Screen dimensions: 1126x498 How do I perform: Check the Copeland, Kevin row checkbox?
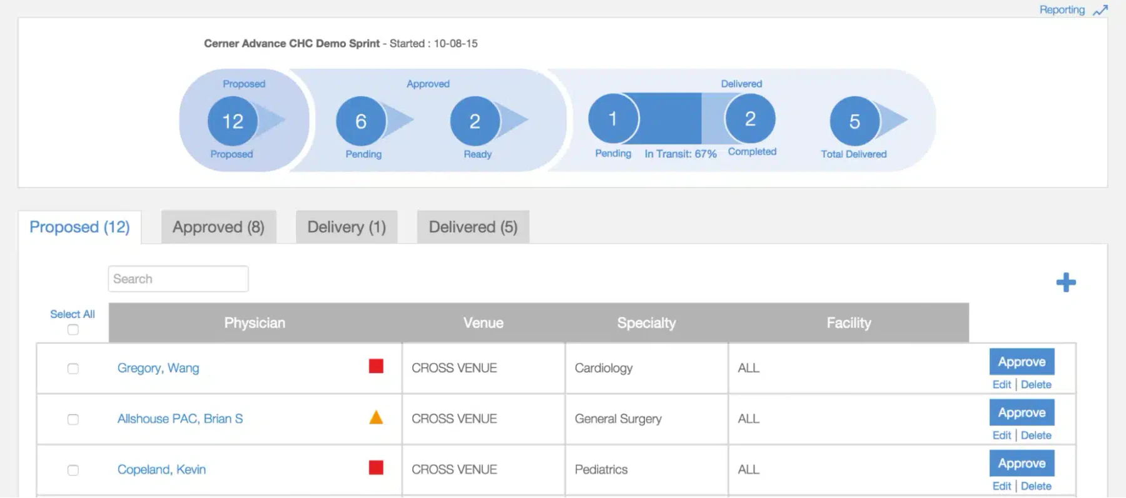73,470
